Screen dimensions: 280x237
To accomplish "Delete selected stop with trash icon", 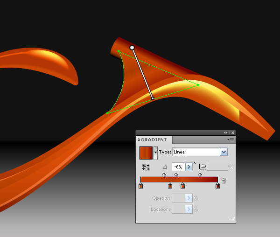I will (x=224, y=181).
